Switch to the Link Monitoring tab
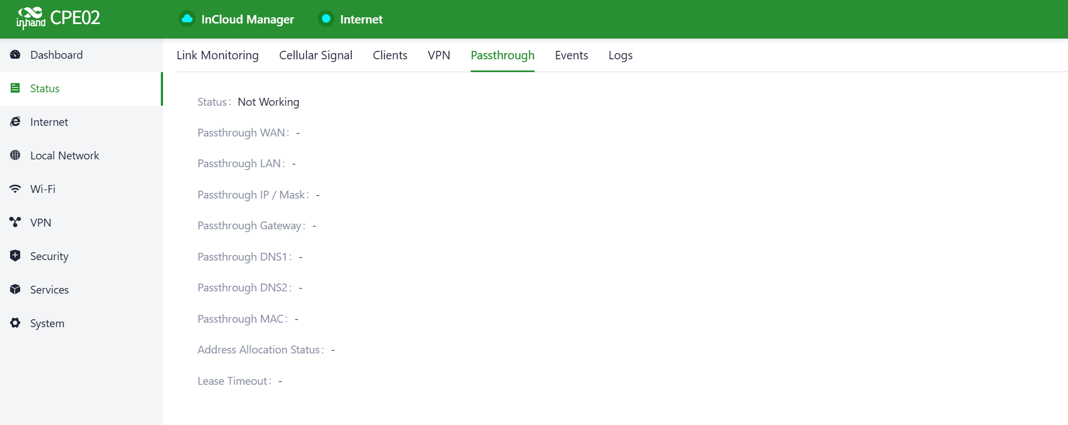Image resolution: width=1068 pixels, height=425 pixels. pos(217,55)
